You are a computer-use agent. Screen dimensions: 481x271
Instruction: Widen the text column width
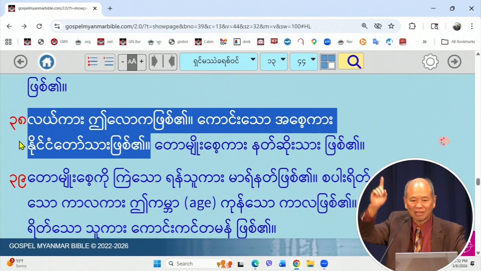[x=154, y=62]
